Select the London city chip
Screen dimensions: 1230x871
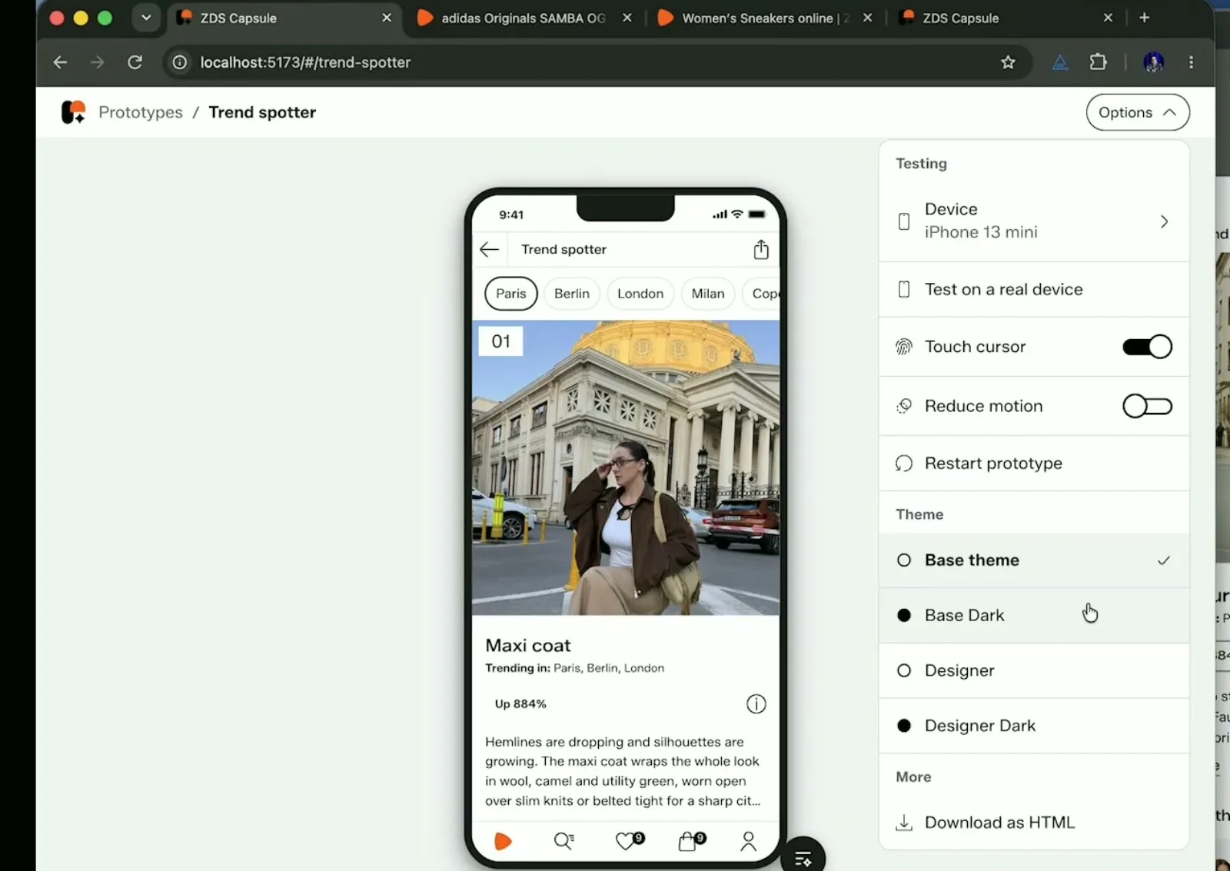pos(640,294)
